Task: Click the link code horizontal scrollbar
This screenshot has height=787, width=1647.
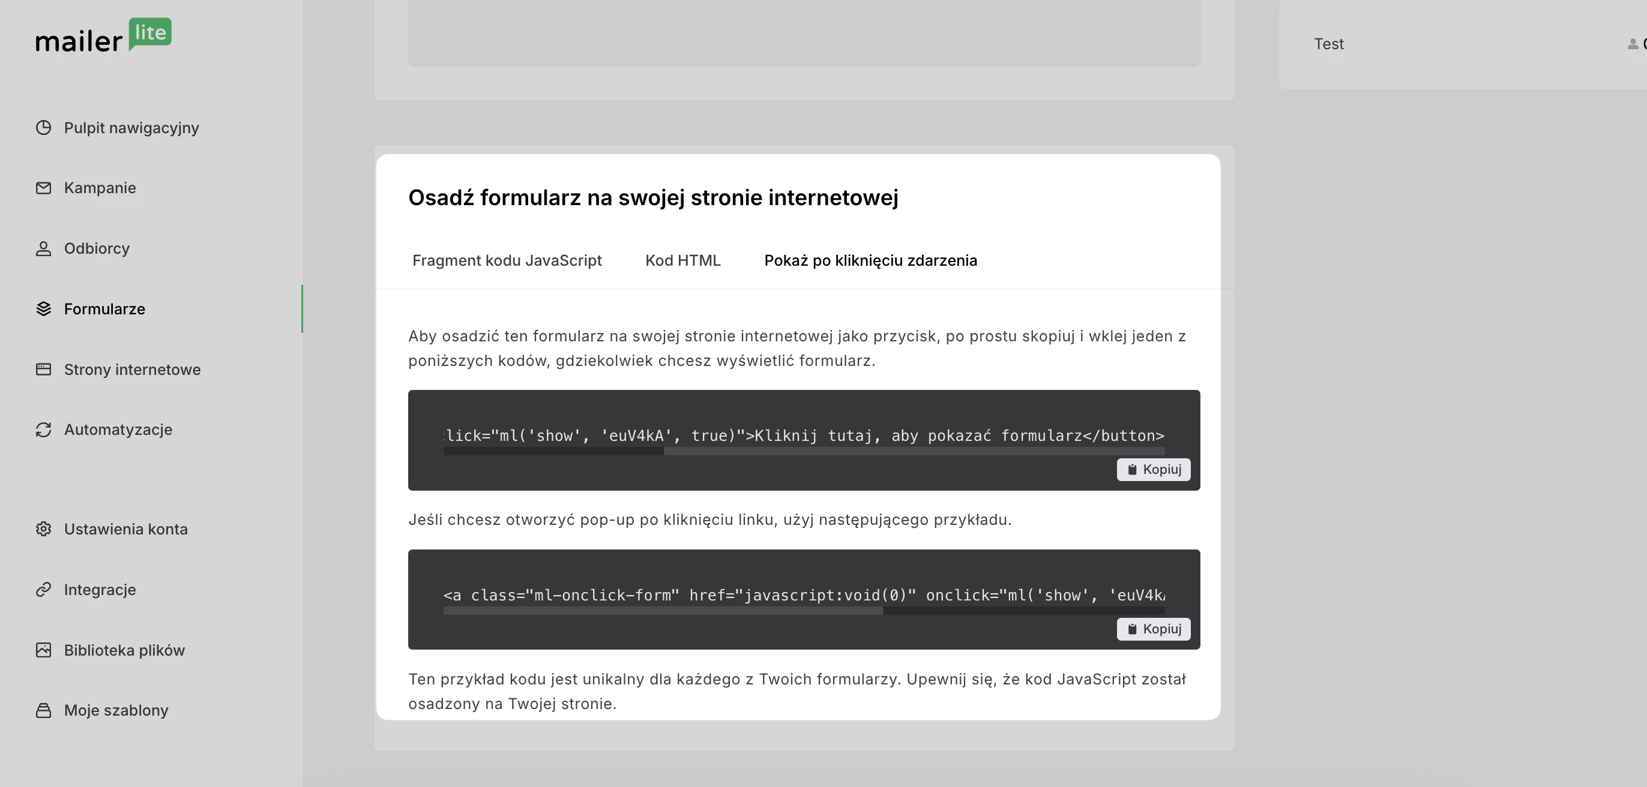Action: click(663, 611)
